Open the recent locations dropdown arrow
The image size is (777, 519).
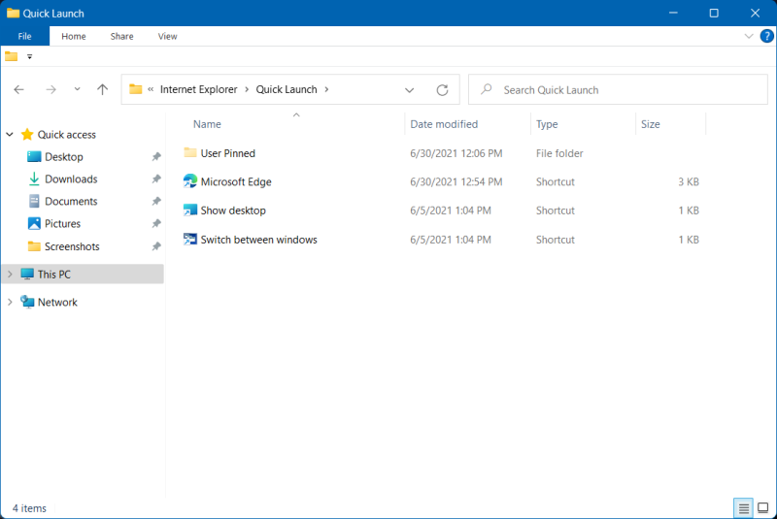tap(77, 90)
